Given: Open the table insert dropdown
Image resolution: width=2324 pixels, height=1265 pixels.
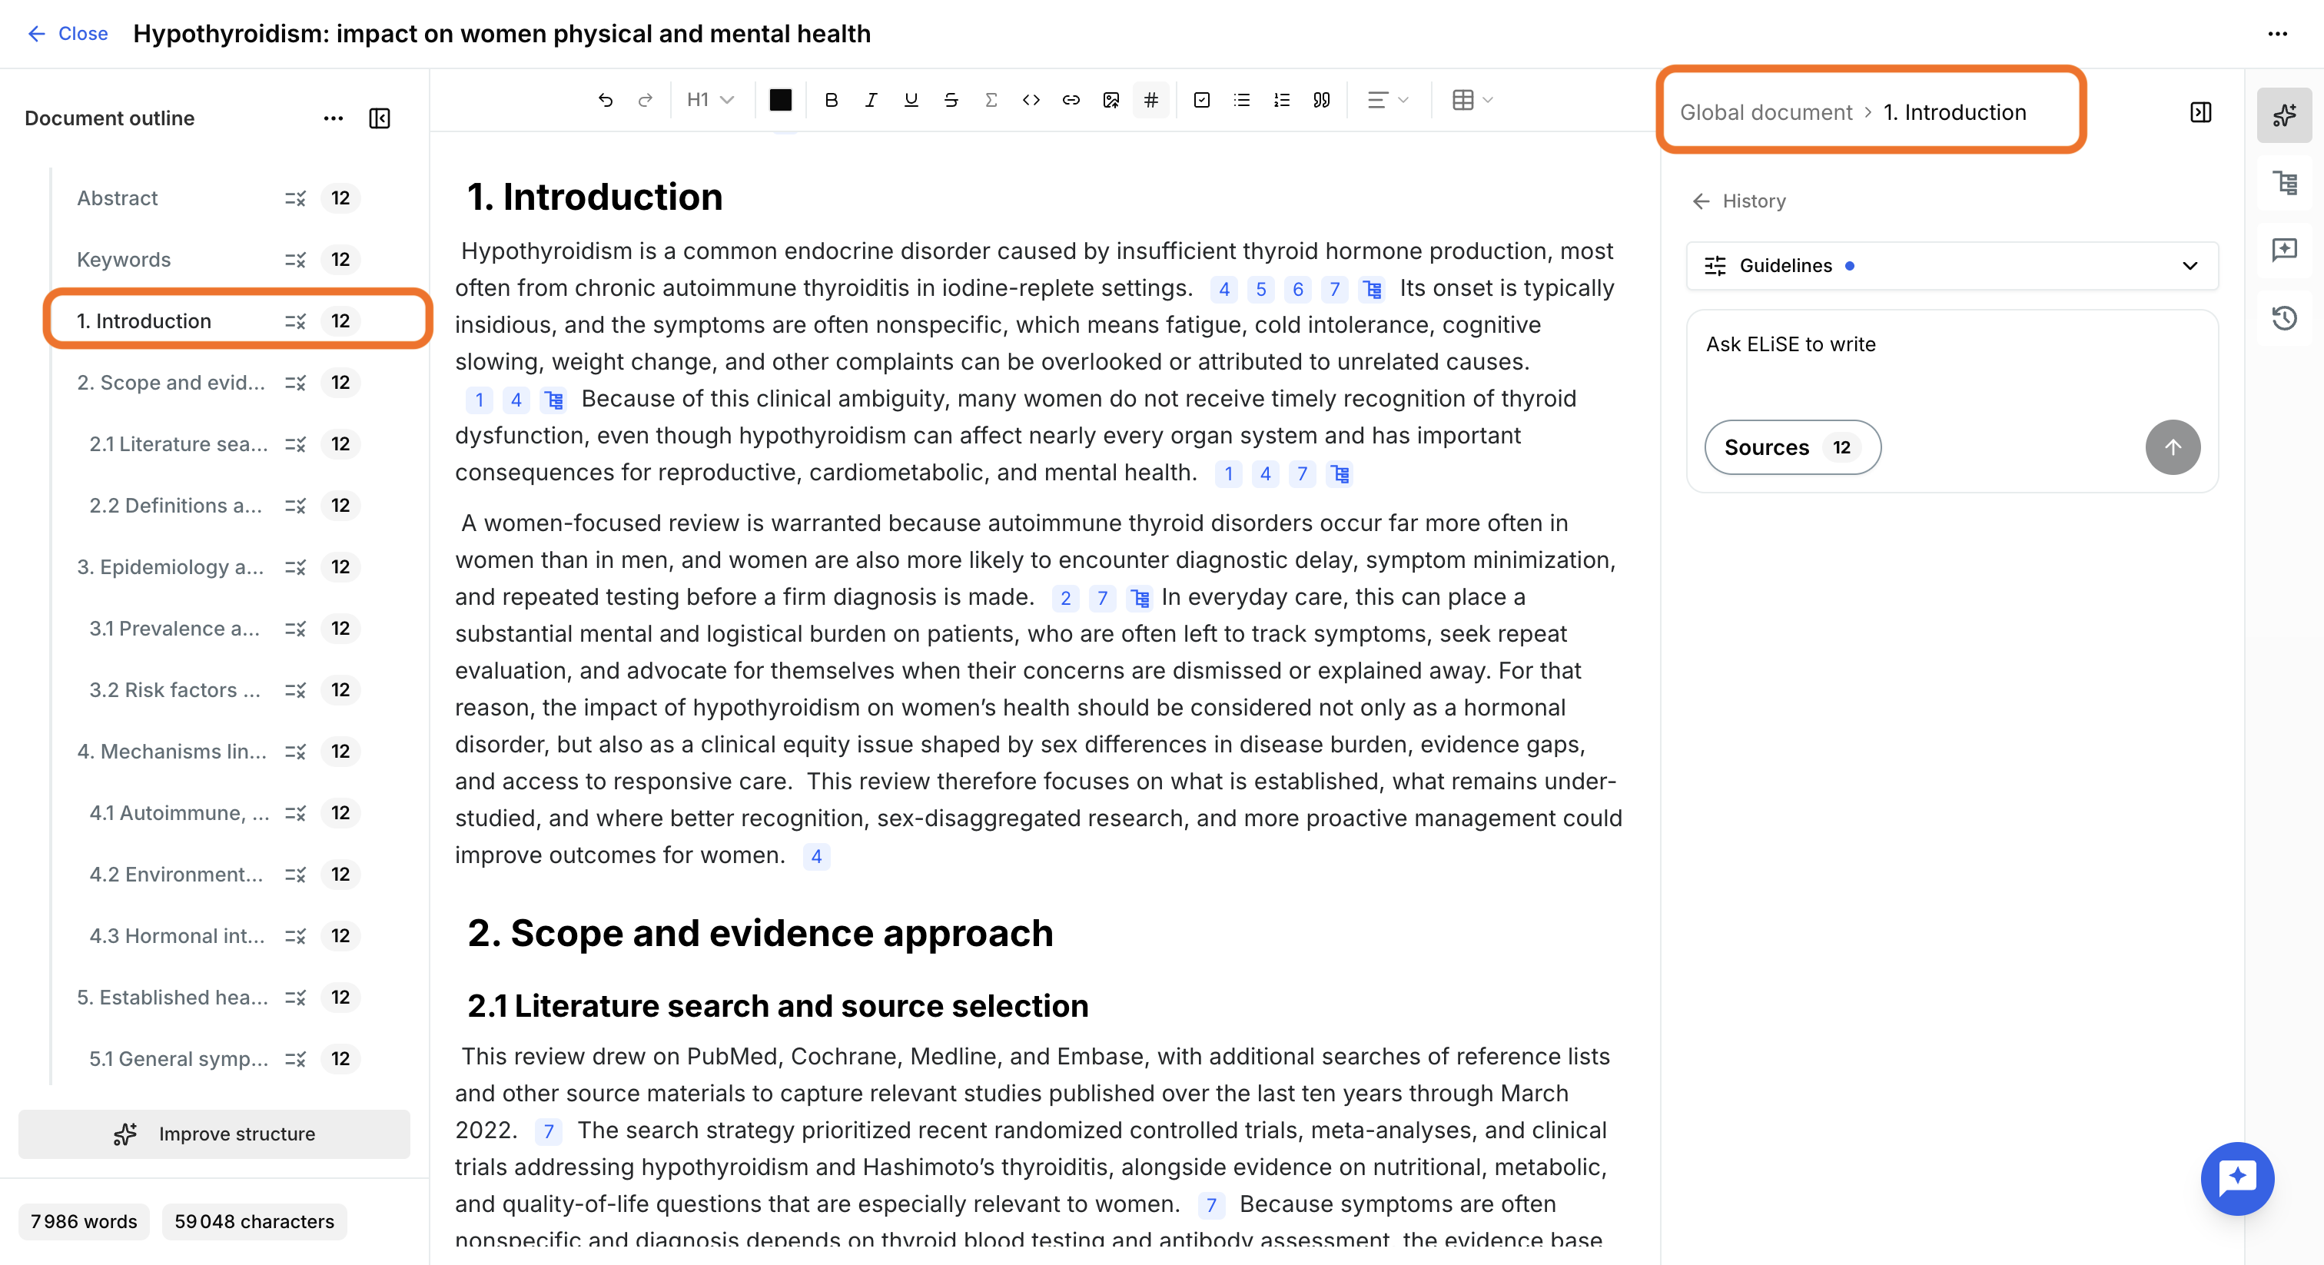Looking at the screenshot, I should point(1472,100).
